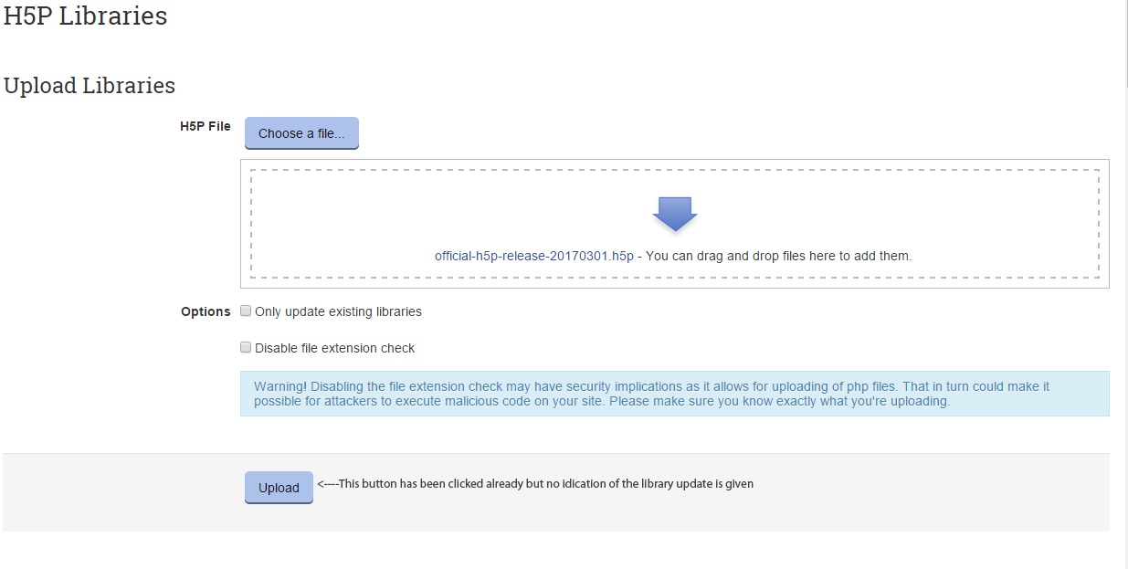Click the blue download arrow icon
The height and width of the screenshot is (569, 1128).
[x=675, y=214]
